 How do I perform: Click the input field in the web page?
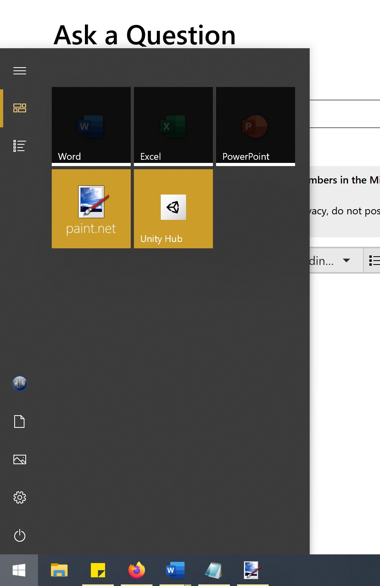[345, 114]
